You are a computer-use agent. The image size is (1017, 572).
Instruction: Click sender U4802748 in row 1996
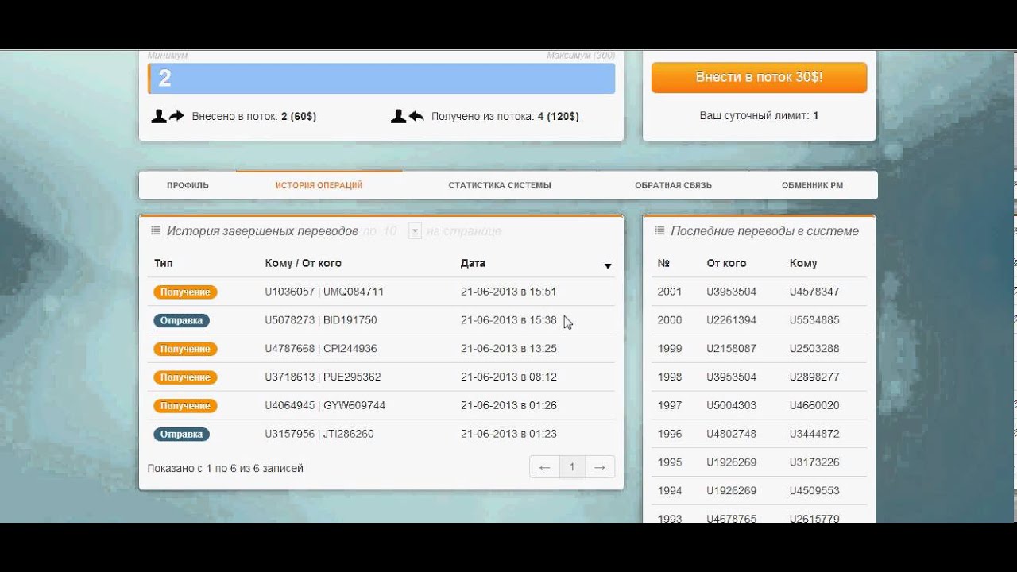tap(732, 434)
